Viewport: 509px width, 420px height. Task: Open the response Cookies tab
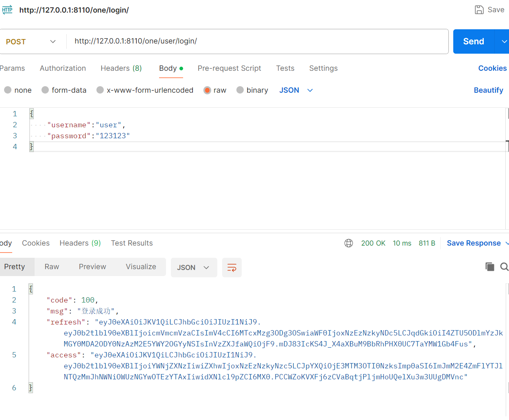36,243
